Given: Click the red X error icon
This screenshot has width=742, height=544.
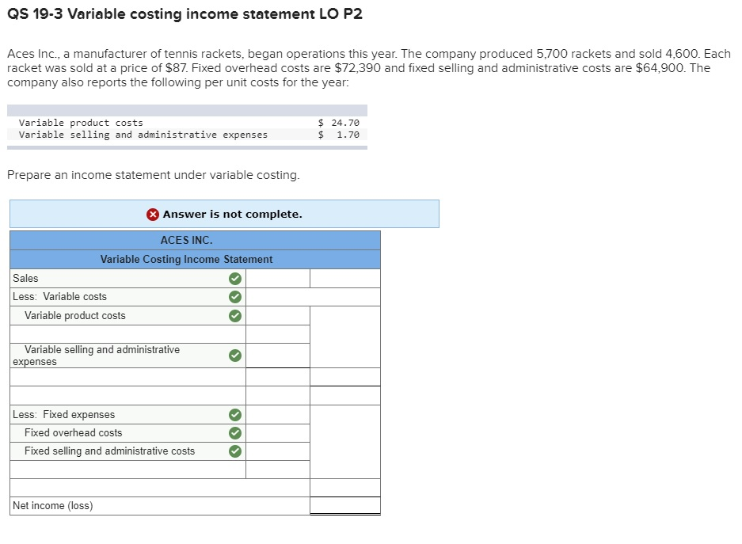Looking at the screenshot, I should tap(152, 214).
